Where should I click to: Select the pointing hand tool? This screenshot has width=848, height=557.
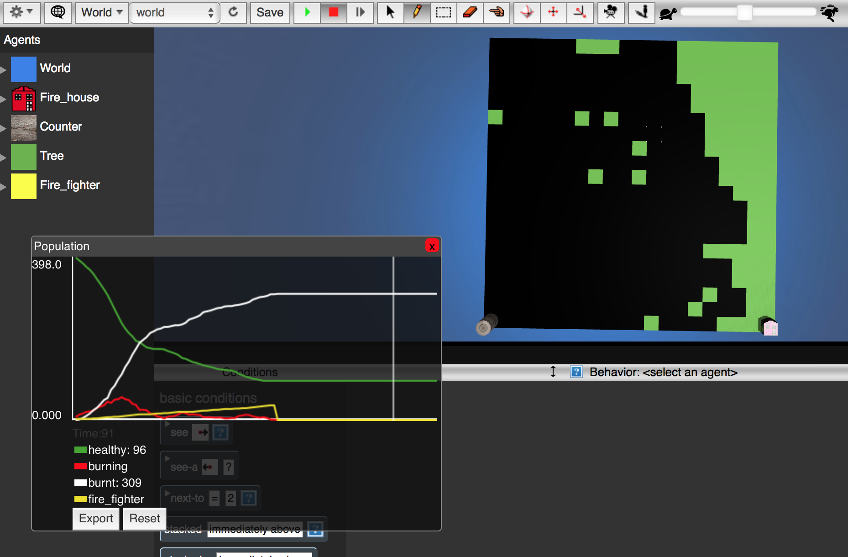[497, 12]
